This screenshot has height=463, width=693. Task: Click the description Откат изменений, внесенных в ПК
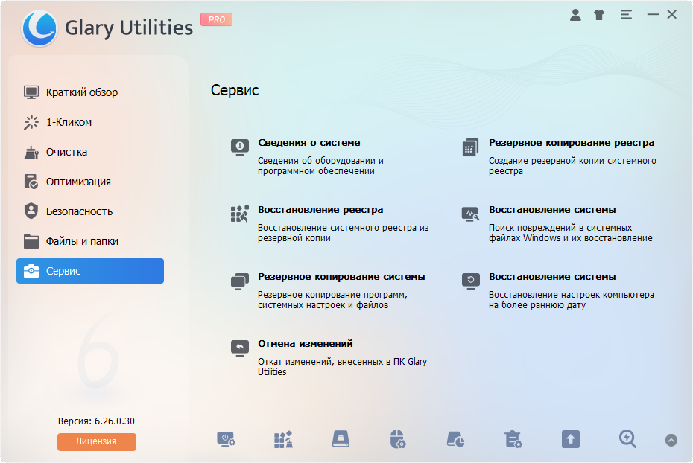tap(343, 367)
